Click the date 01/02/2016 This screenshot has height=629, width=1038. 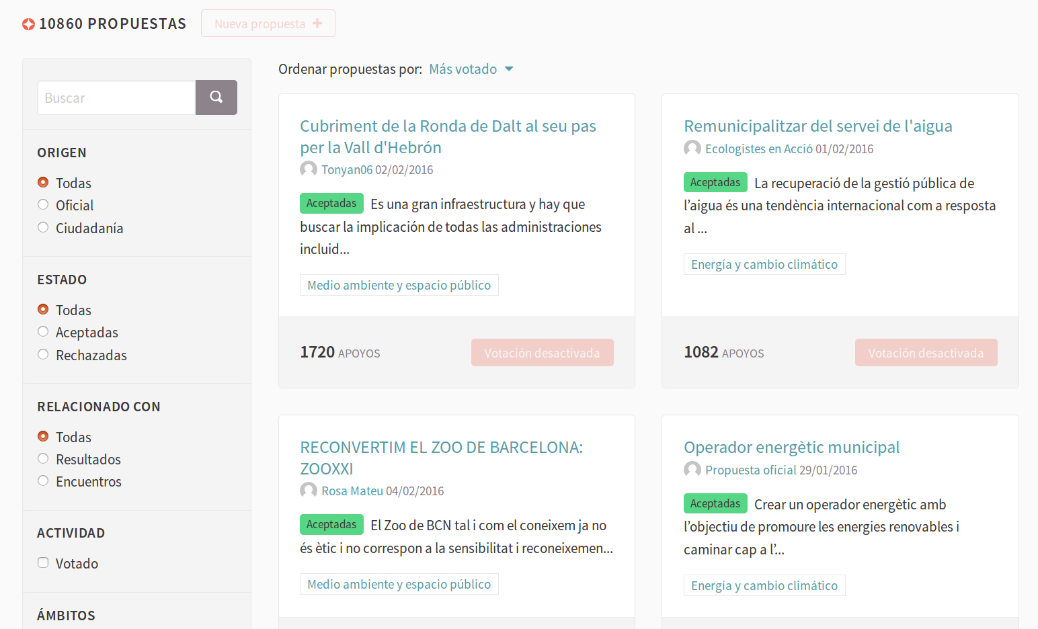point(844,149)
